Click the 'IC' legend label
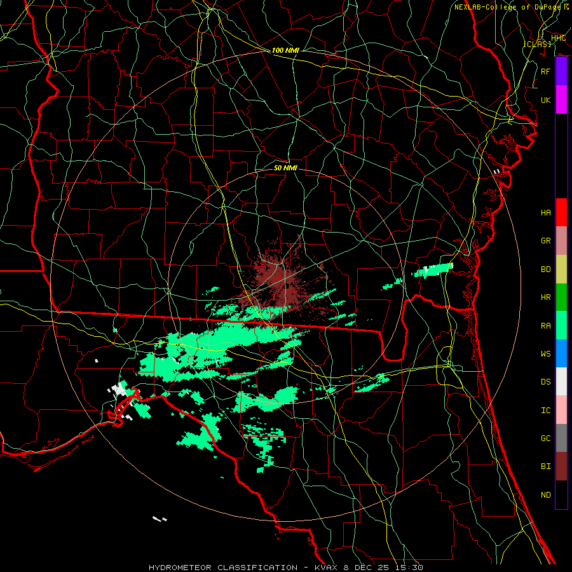 (x=546, y=410)
